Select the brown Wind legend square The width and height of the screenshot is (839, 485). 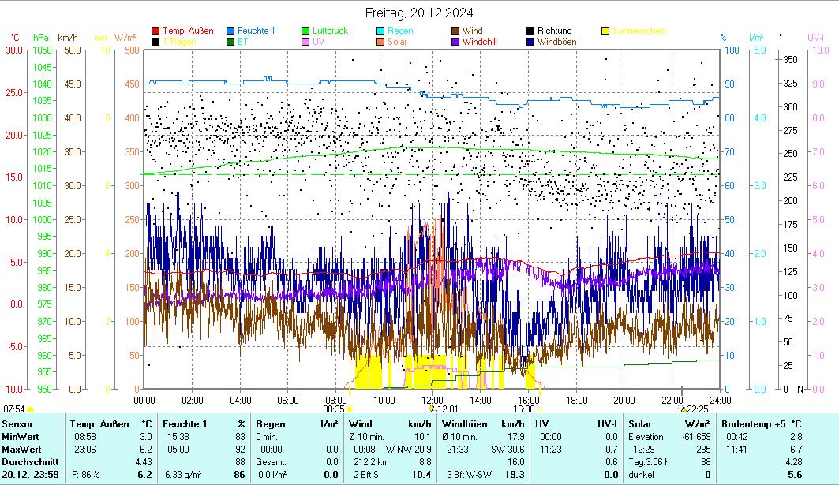(x=456, y=31)
